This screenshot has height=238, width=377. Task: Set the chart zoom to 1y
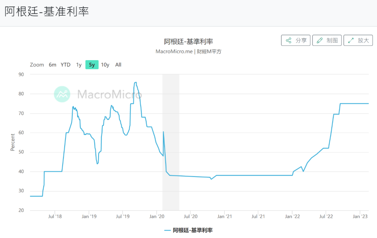79,65
